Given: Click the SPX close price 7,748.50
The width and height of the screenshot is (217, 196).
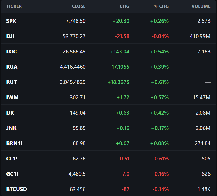Looking at the screenshot, I should [76, 21].
